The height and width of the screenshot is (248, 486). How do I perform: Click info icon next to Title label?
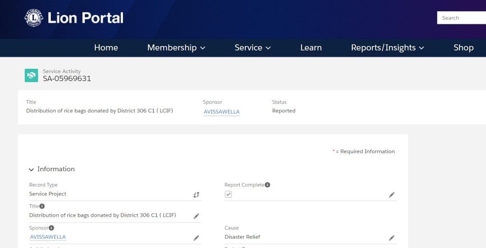tap(42, 206)
